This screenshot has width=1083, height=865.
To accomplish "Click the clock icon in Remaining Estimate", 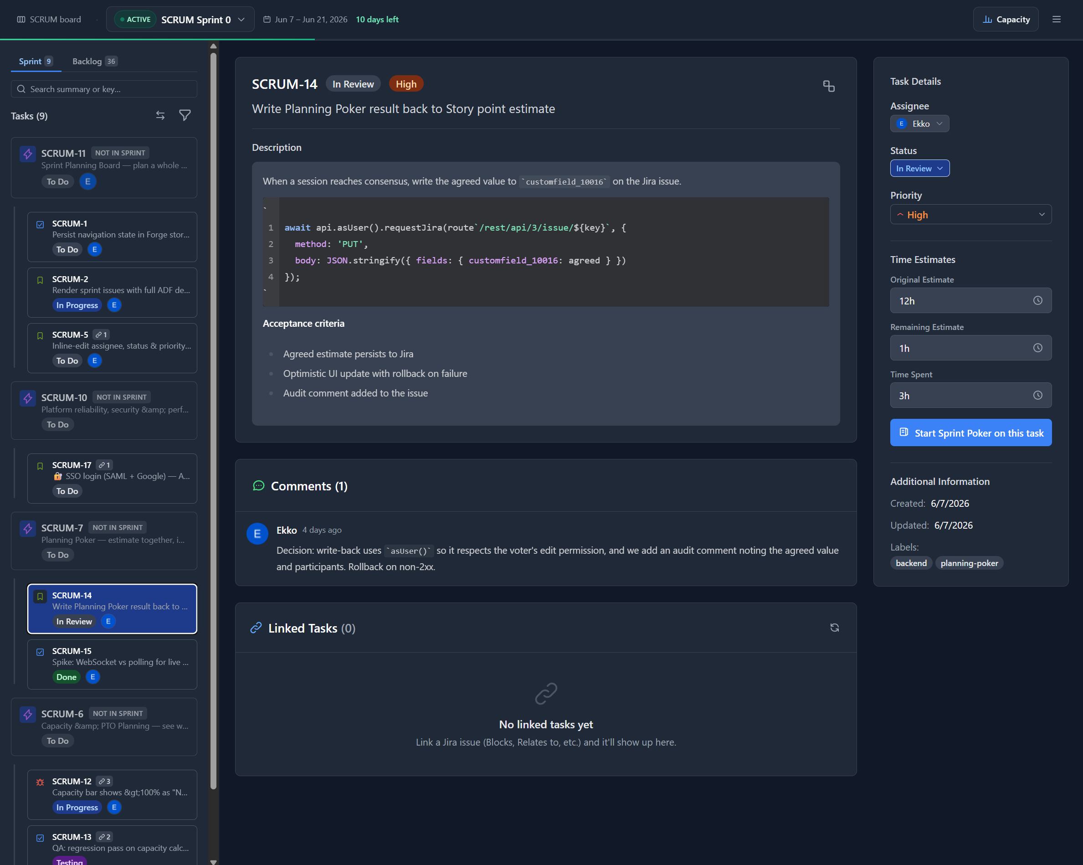I will [1038, 348].
